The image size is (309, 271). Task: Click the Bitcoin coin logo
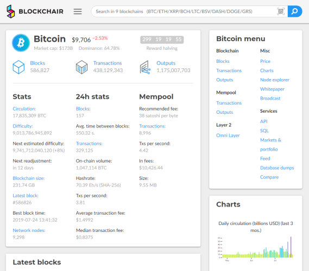pos(21,43)
